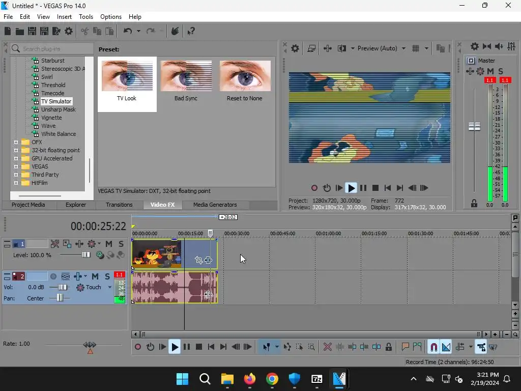Toggle Split Screen View icon in preview

341,48
